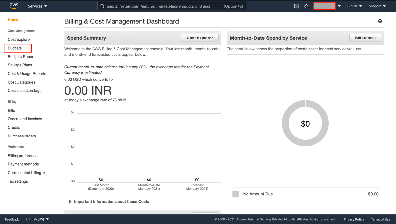The height and width of the screenshot is (224, 396).
Task: Click the Forecast (January 2021) label
Action: click(x=197, y=187)
